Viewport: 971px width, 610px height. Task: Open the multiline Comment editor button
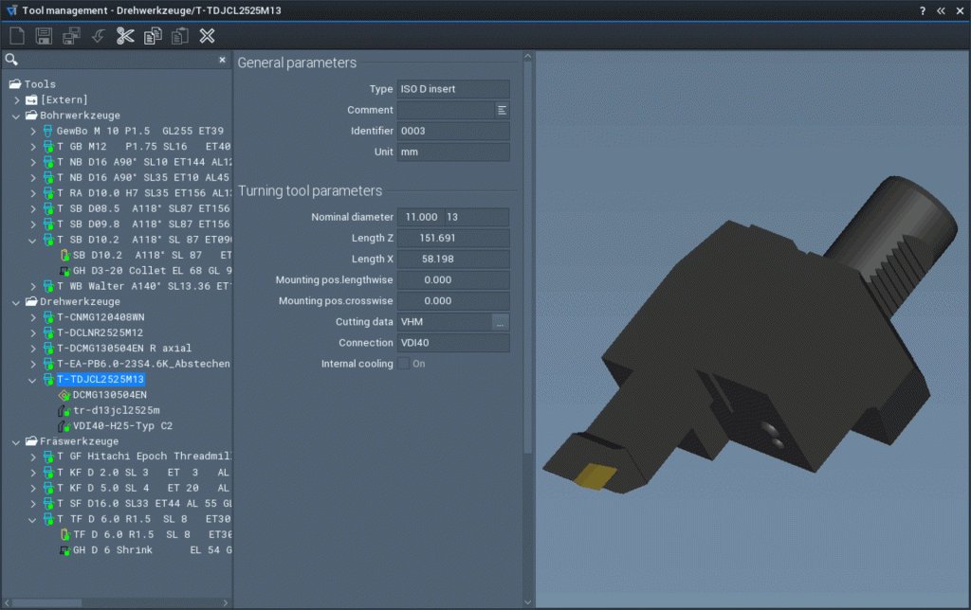pyautogui.click(x=502, y=110)
